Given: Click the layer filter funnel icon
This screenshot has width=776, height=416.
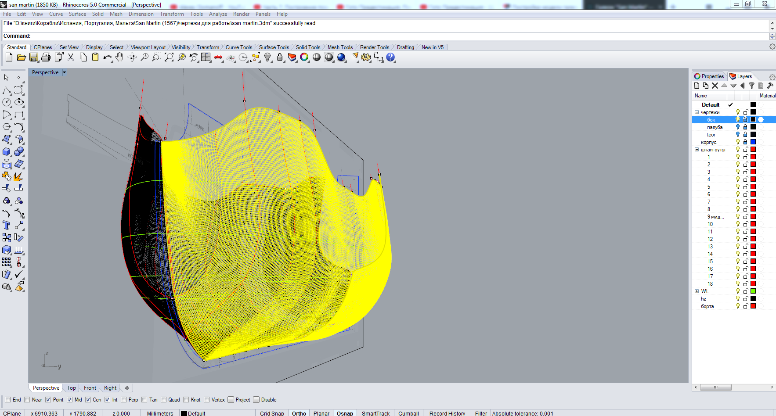Looking at the screenshot, I should point(751,86).
